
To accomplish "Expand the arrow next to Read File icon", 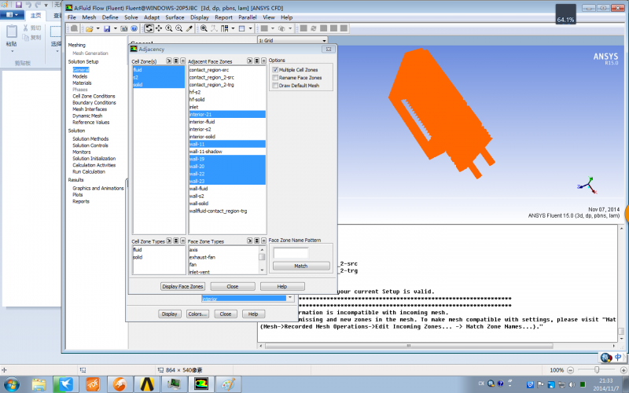I will coord(97,28).
